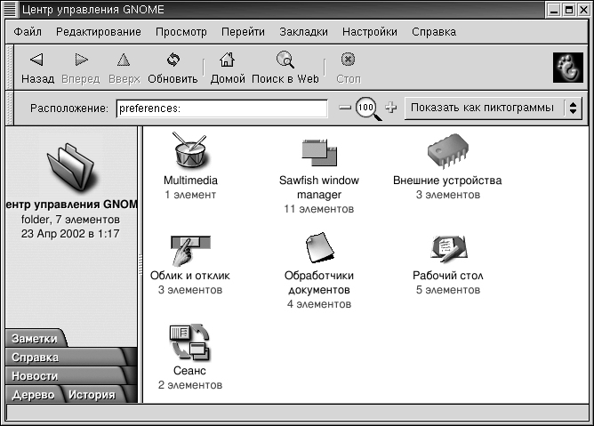594x426 pixels.
Task: Click the Расположение location input field
Action: 221,109
